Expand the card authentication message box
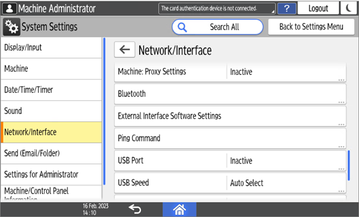359x217 pixels. (217, 9)
